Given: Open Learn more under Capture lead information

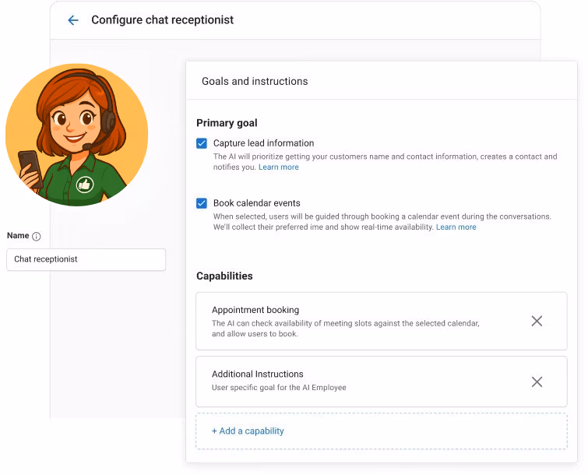Looking at the screenshot, I should 279,167.
